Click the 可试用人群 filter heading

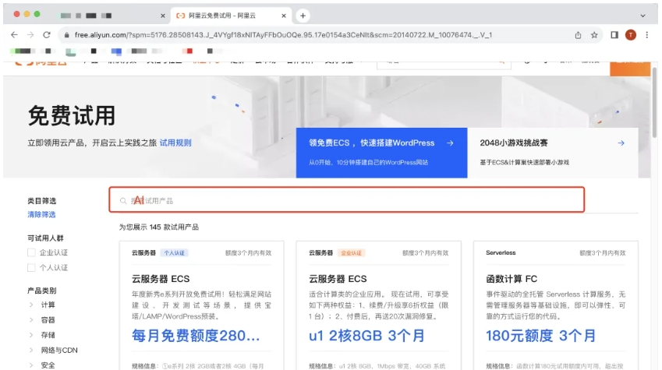pyautogui.click(x=45, y=238)
